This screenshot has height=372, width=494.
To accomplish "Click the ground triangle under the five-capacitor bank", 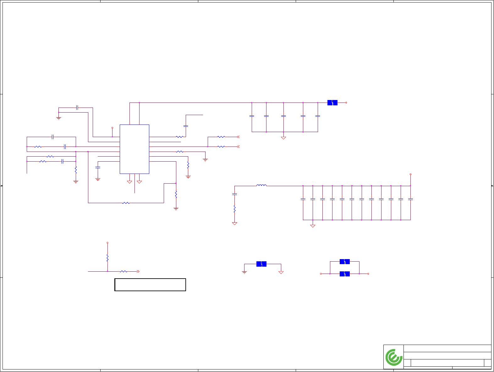I will (283, 138).
